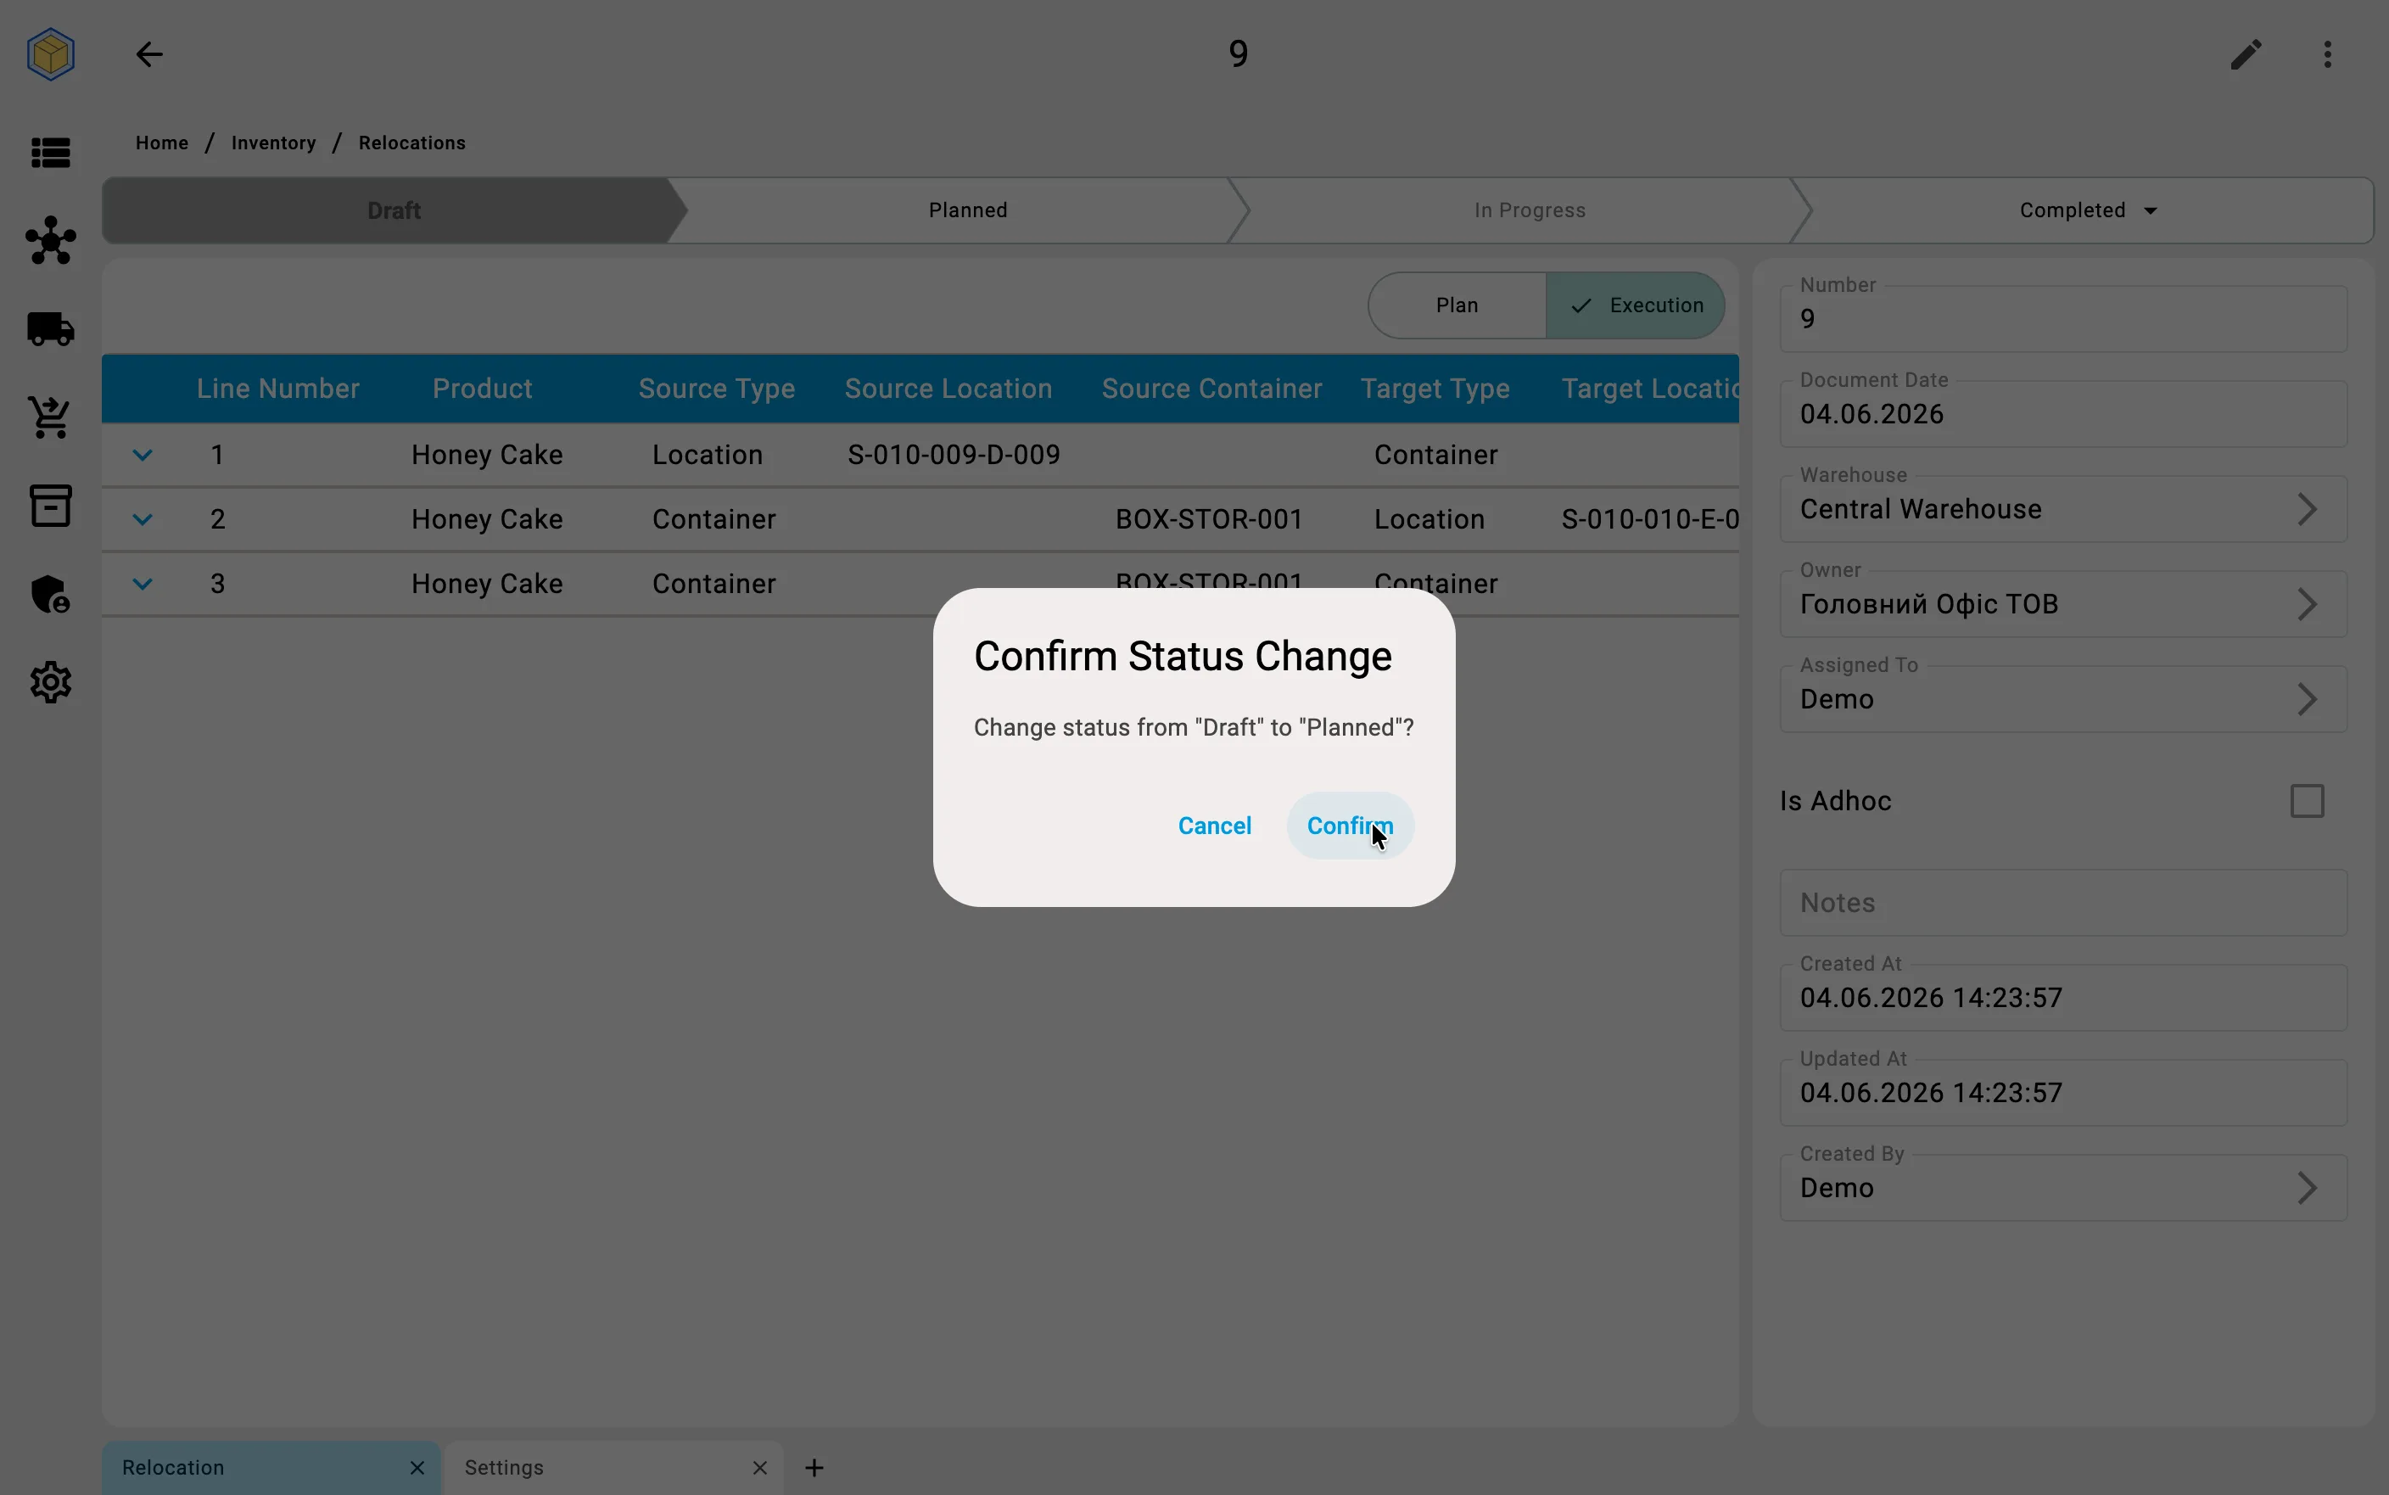
Task: Select the Relocation bottom tab
Action: [x=271, y=1467]
